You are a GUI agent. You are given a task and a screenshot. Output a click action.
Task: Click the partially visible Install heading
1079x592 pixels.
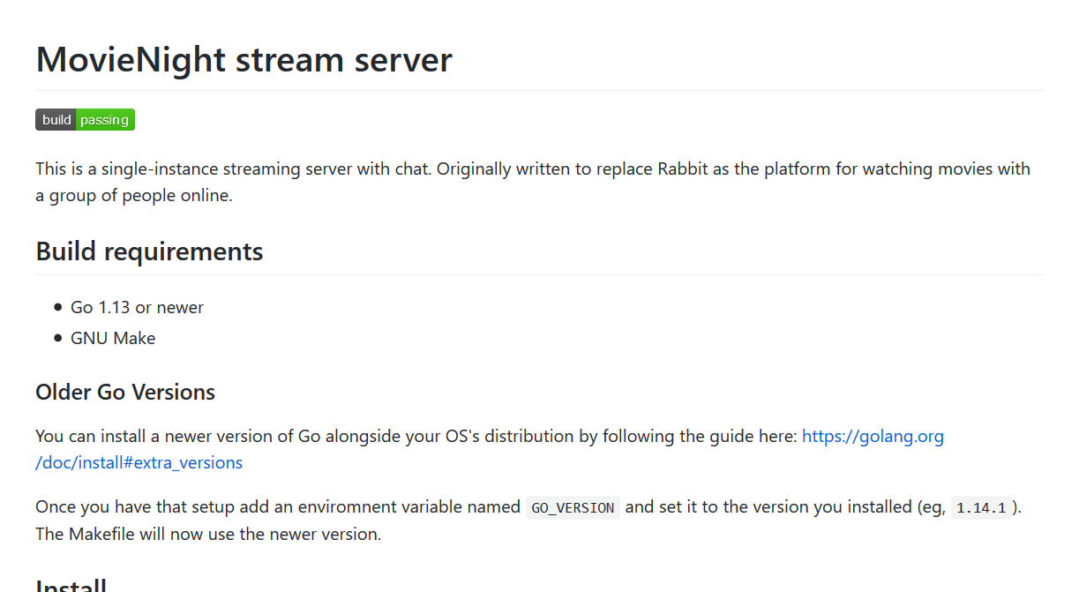pos(71,586)
